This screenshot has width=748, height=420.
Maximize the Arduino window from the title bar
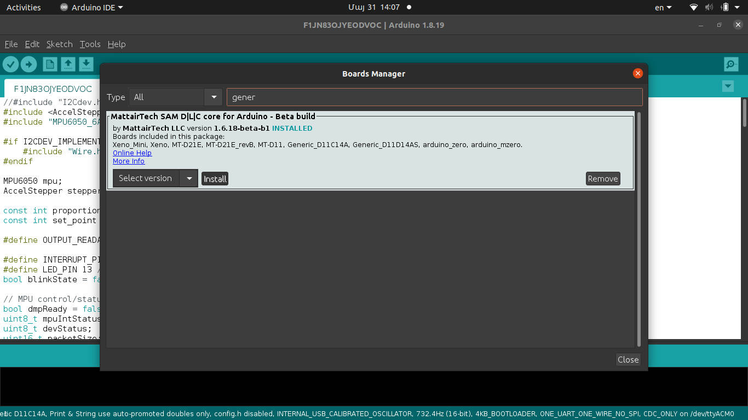tap(720, 25)
